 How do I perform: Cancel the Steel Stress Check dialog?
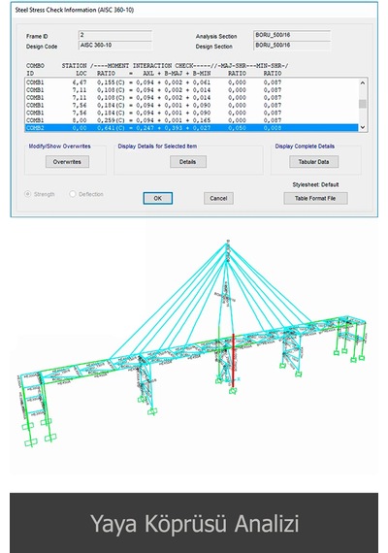click(218, 198)
